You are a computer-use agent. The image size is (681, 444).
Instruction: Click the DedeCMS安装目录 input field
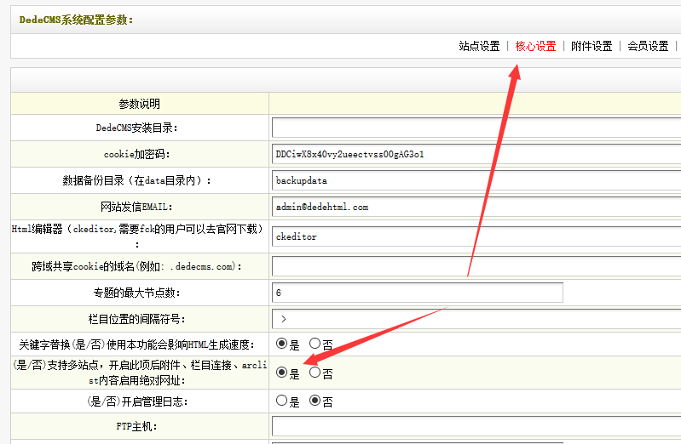476,128
